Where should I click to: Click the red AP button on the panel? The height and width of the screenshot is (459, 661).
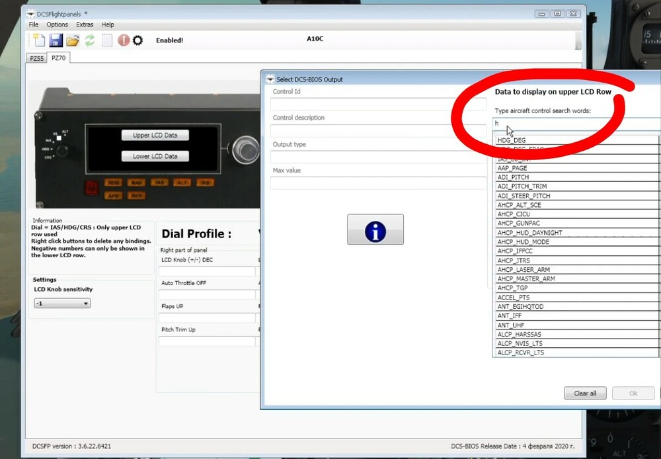[x=91, y=188]
